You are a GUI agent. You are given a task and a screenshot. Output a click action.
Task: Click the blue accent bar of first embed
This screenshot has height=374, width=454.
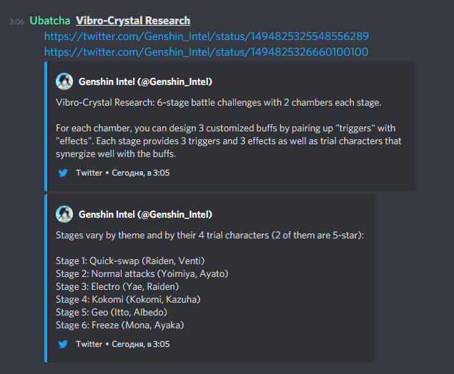[x=45, y=126]
